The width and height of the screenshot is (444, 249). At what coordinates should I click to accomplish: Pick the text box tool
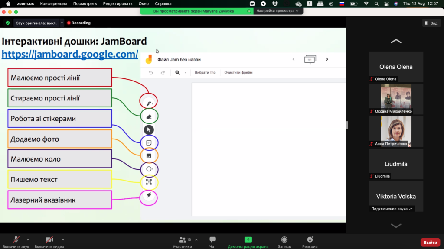coord(149,182)
